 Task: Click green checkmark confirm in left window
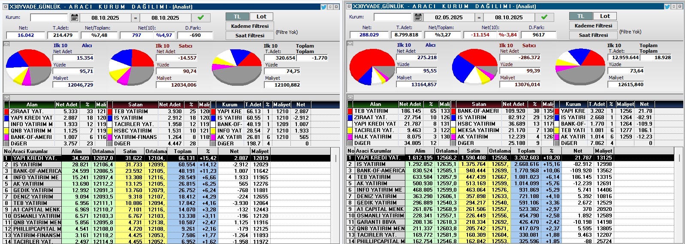click(201, 18)
